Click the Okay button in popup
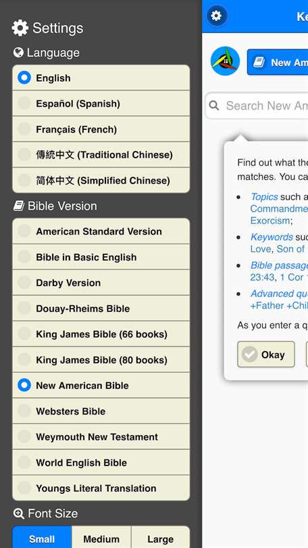Viewport: 308px width, 548px height. pos(266,355)
